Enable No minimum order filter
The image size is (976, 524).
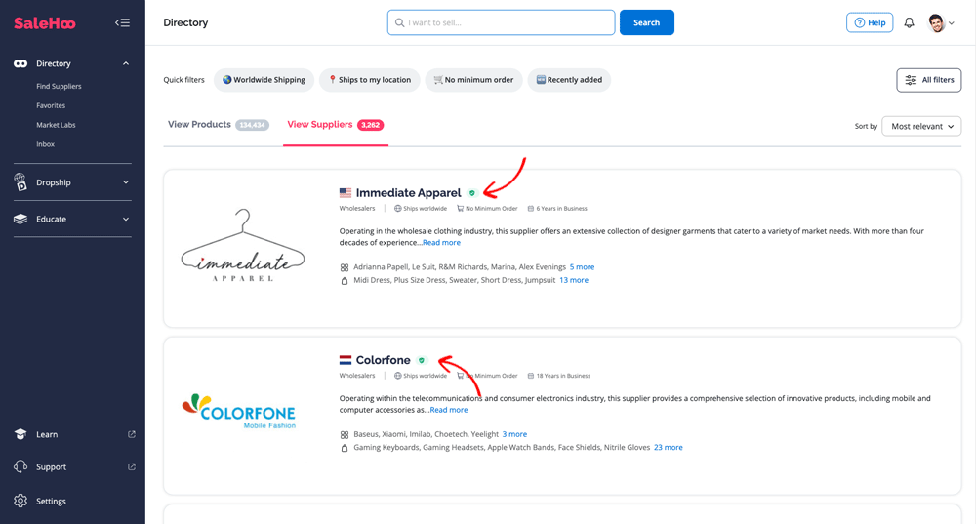pyautogui.click(x=473, y=80)
